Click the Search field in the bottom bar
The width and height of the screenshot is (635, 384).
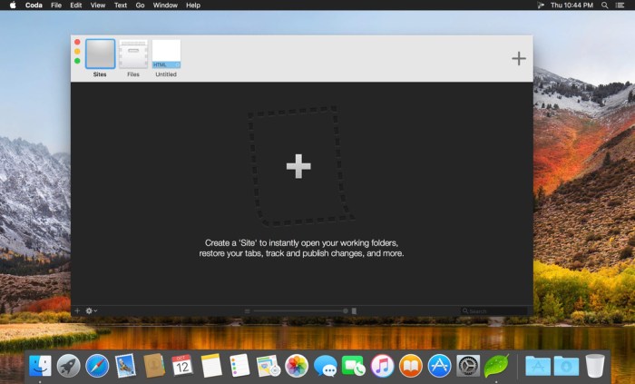(x=494, y=310)
